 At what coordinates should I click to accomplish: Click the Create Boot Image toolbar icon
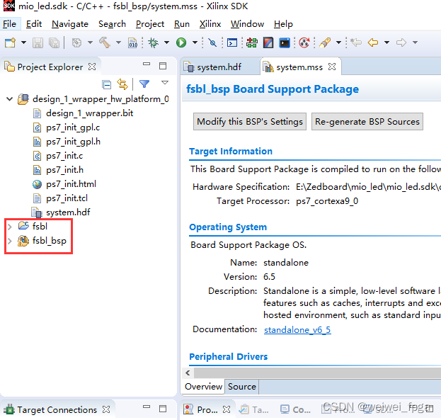coord(268,42)
